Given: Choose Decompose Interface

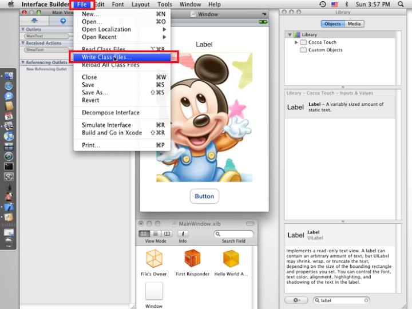Looking at the screenshot, I should 122,113.
